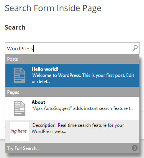Select the 'Welcome to WordPress' excerpt text
Image resolution: width=144 pixels, height=158 pixels.
coord(83,78)
